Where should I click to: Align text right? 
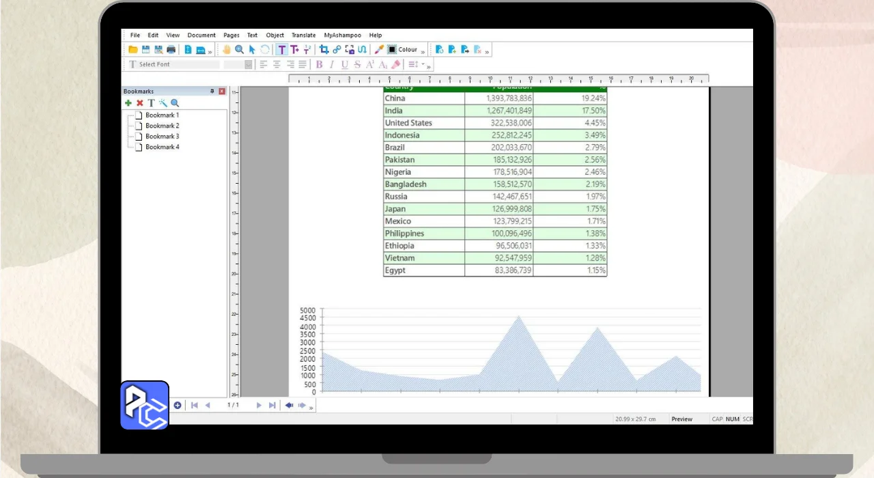pos(290,64)
